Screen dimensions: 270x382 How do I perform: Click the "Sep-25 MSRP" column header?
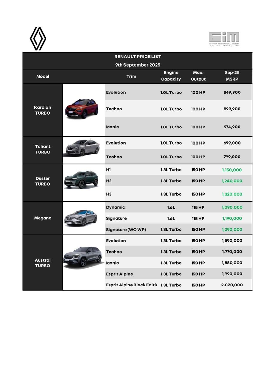coord(232,76)
